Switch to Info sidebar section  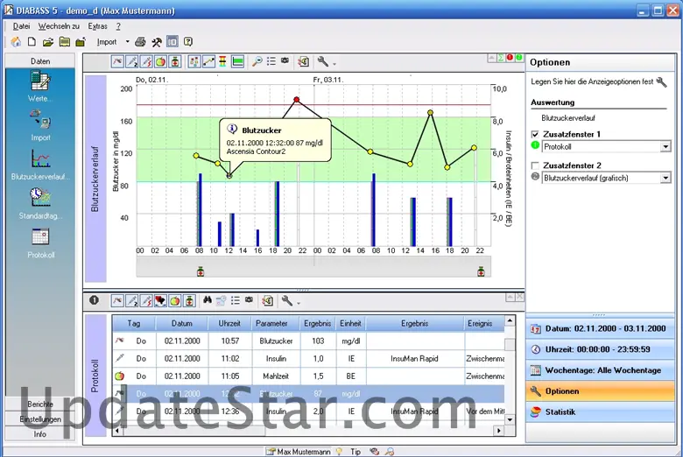coord(40,434)
